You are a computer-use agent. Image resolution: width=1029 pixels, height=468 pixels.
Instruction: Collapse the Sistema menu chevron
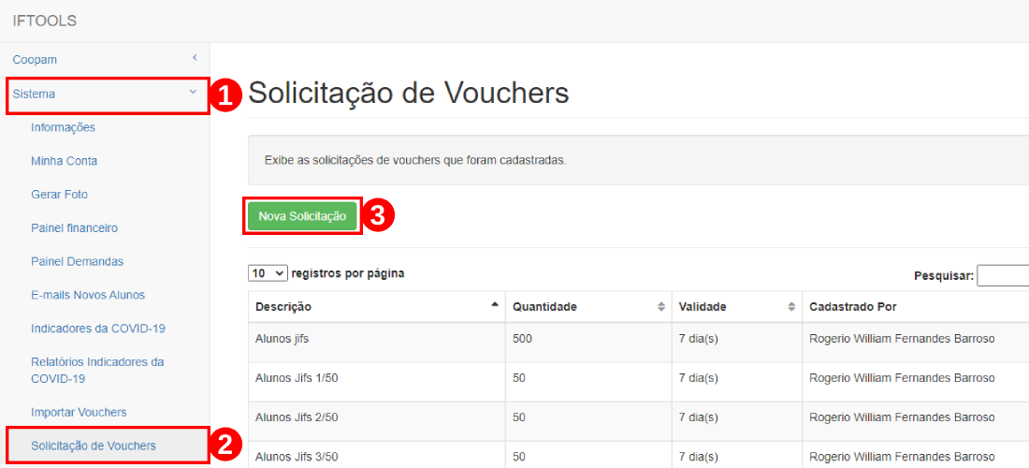[193, 93]
